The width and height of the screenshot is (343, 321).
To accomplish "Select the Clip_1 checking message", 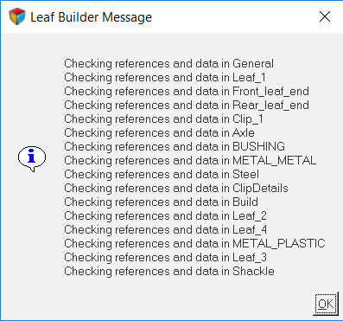I will pyautogui.click(x=163, y=119).
